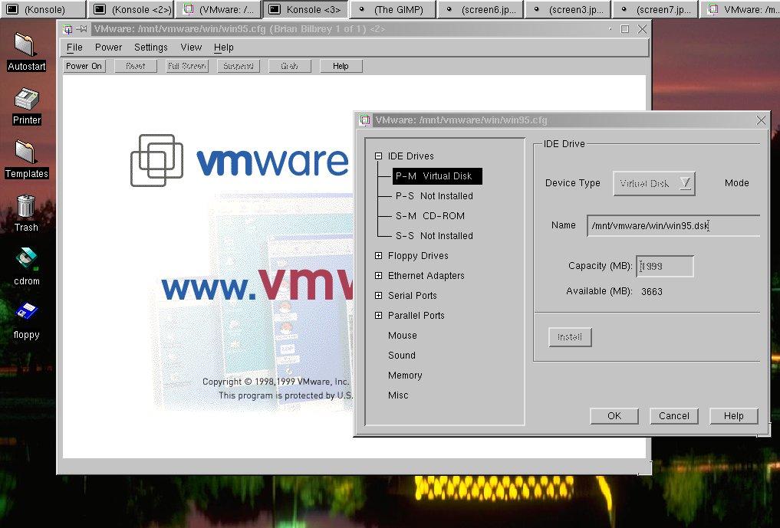Image resolution: width=780 pixels, height=528 pixels.
Task: Switch to The GIMP taskbar entry
Action: point(393,10)
